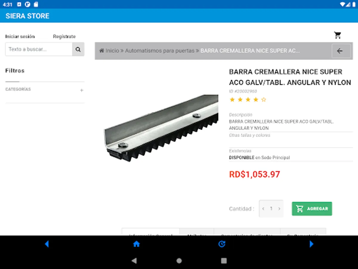Increase quantity with right stepper arrow
The height and width of the screenshot is (269, 358).
click(x=279, y=209)
